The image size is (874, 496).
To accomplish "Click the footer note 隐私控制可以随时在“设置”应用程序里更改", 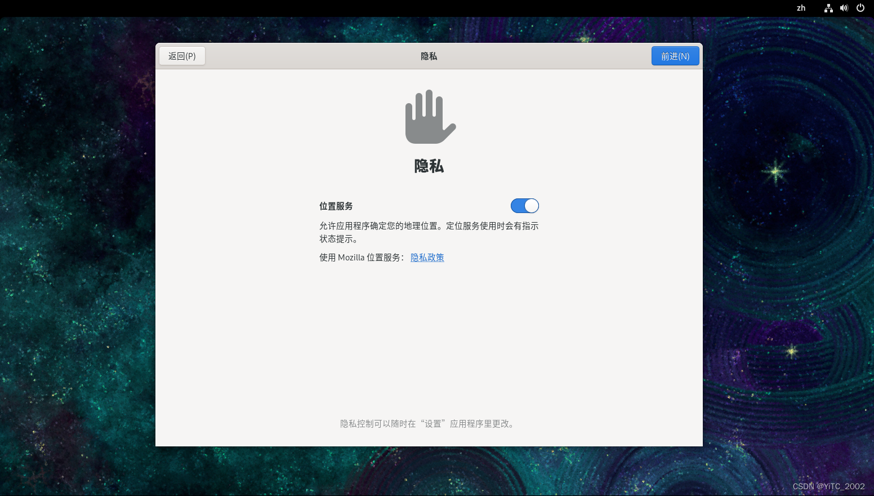I will point(429,423).
